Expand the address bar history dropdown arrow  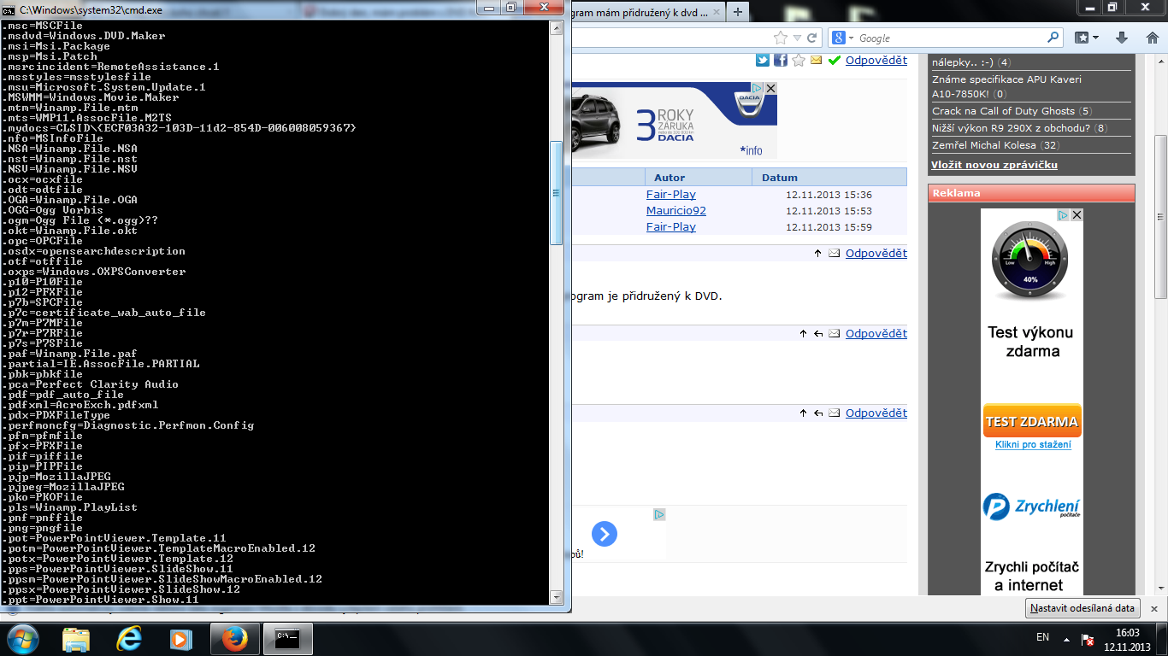797,38
